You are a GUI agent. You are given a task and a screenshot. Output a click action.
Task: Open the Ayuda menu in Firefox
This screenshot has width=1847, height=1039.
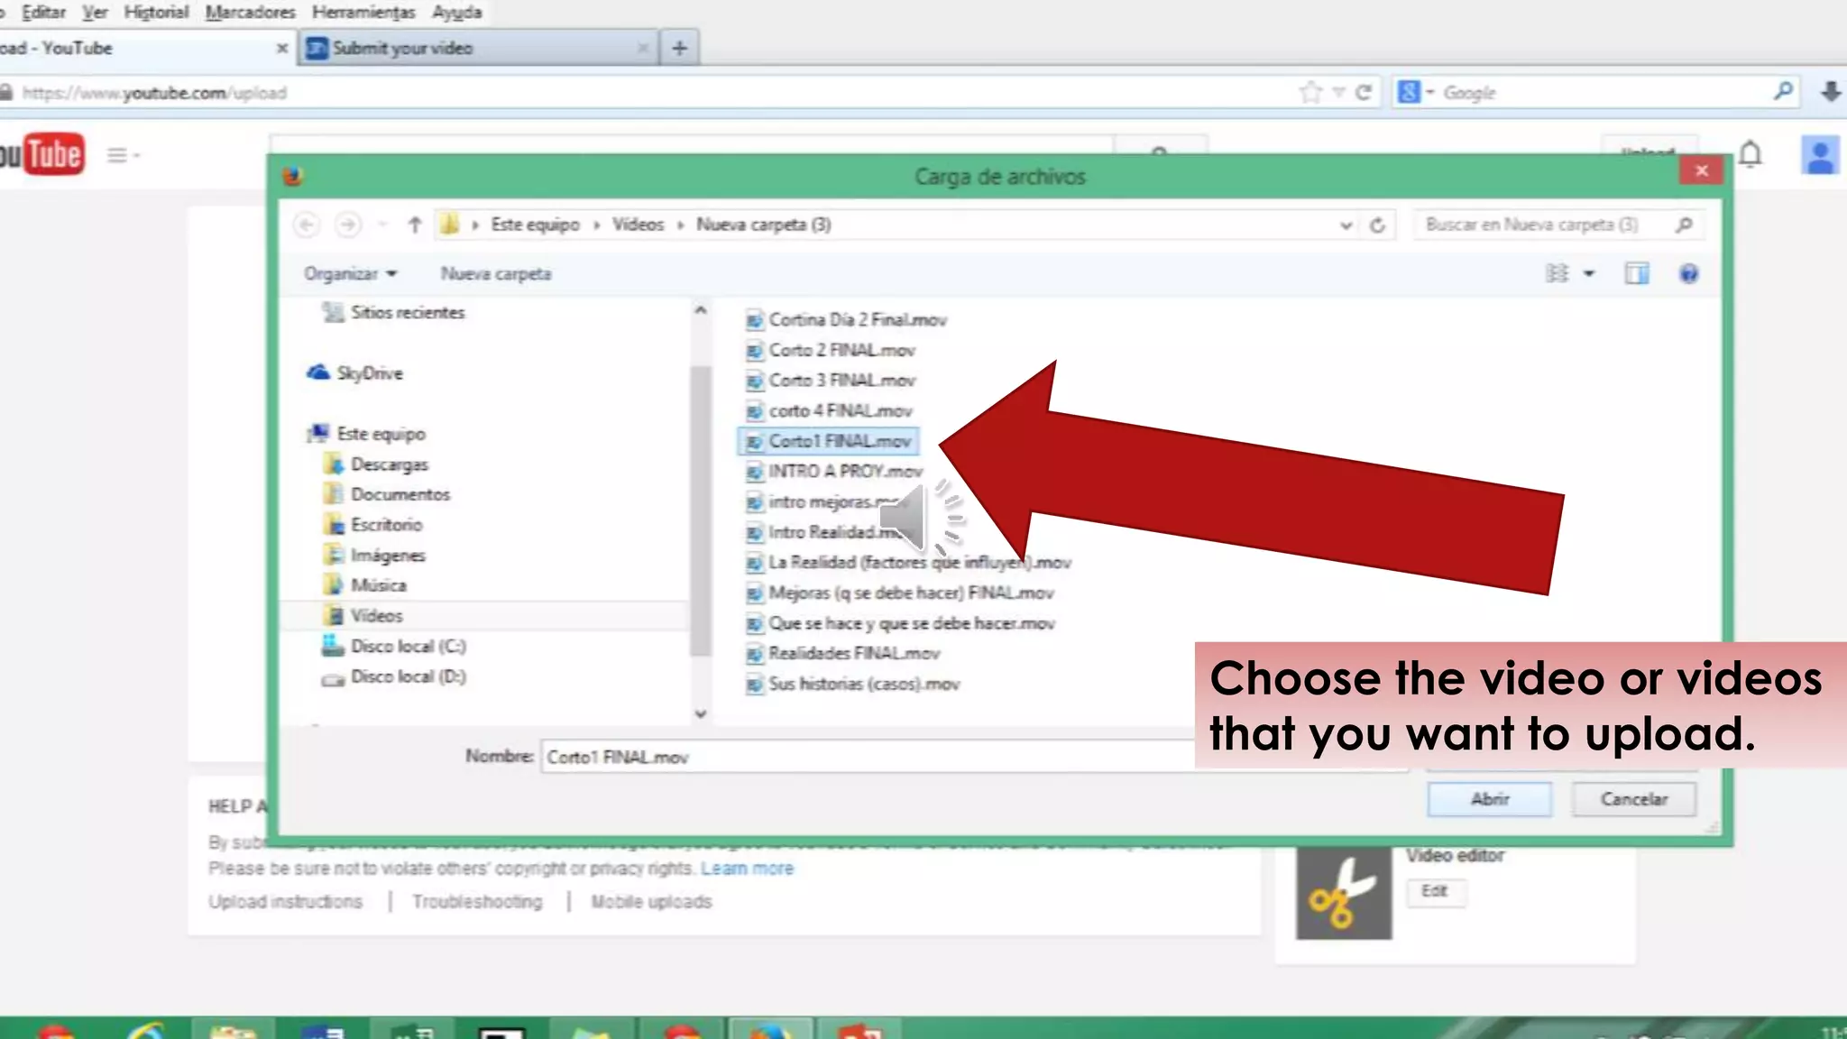click(x=456, y=13)
